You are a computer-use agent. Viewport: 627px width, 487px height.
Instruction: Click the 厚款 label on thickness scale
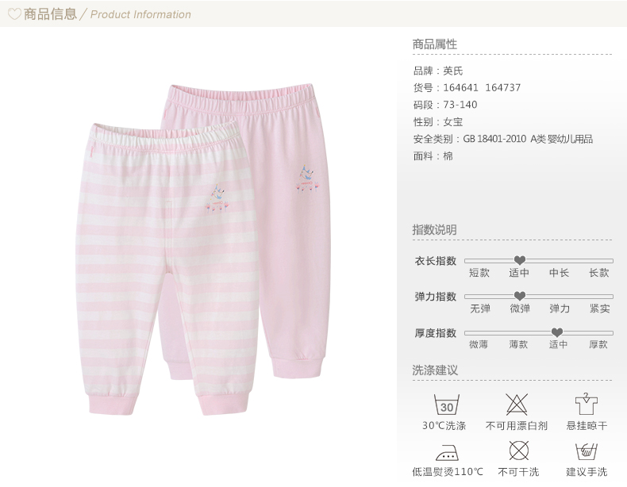click(598, 344)
